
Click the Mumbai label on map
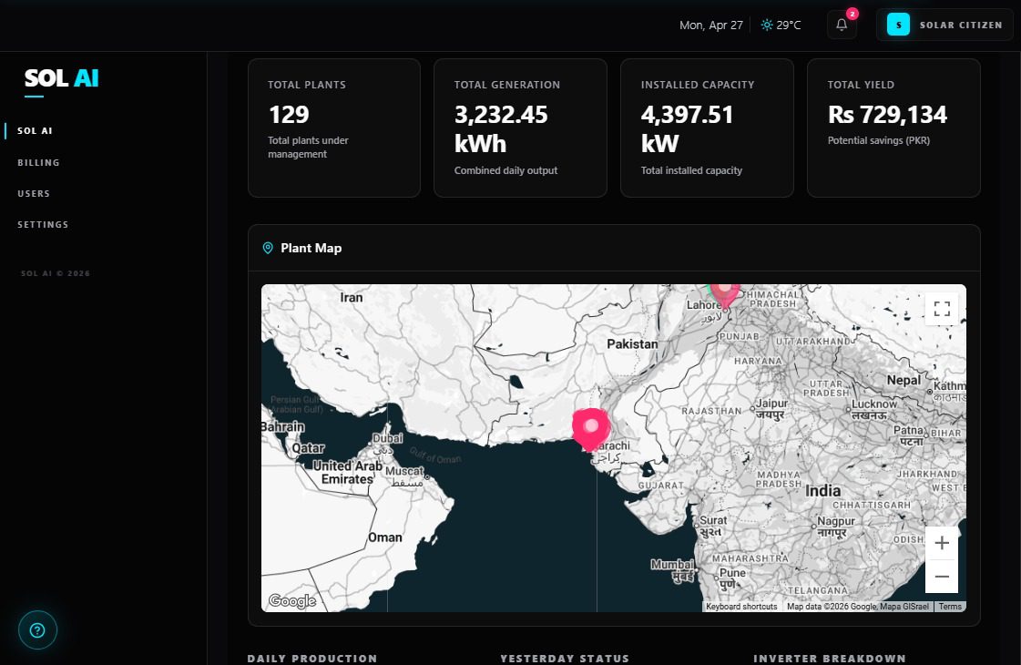(x=673, y=564)
